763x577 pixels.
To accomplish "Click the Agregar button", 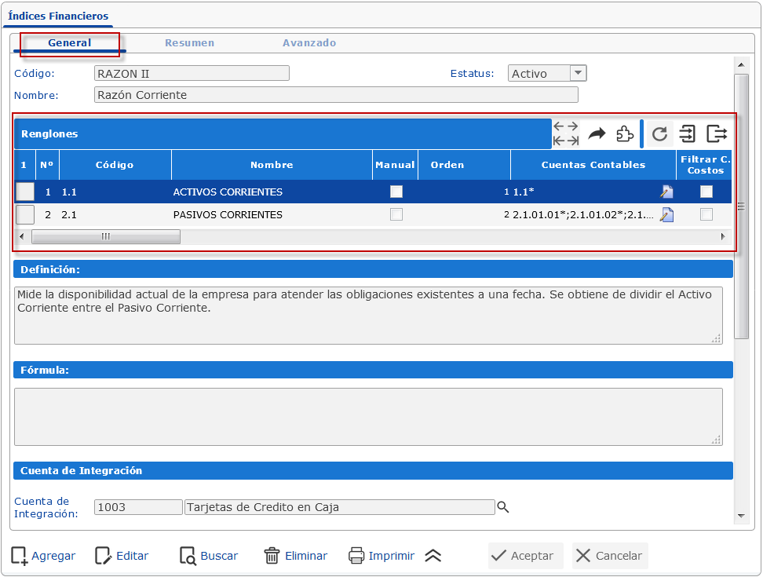I will (x=44, y=556).
